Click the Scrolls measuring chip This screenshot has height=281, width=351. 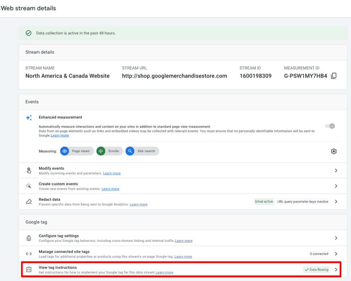(110, 151)
